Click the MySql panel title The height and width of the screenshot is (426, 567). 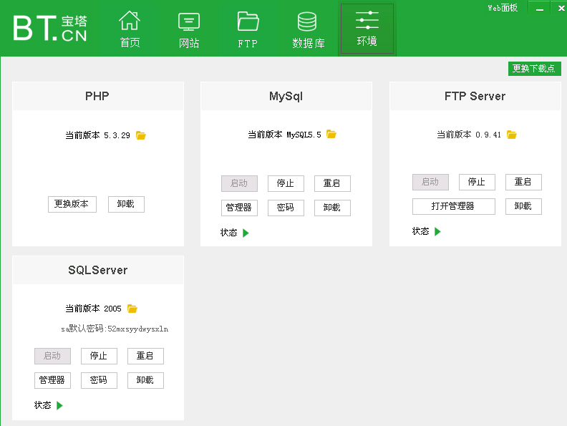click(x=286, y=96)
